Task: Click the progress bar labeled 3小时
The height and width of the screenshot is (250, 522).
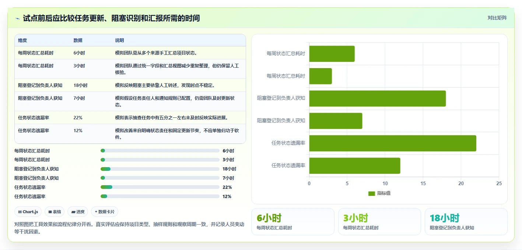Action: pos(160,160)
